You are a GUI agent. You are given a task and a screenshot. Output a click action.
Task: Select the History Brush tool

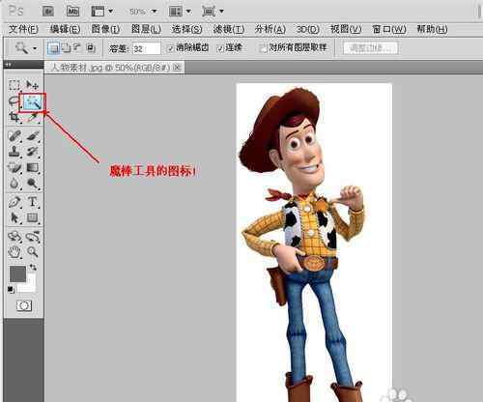tap(32, 152)
